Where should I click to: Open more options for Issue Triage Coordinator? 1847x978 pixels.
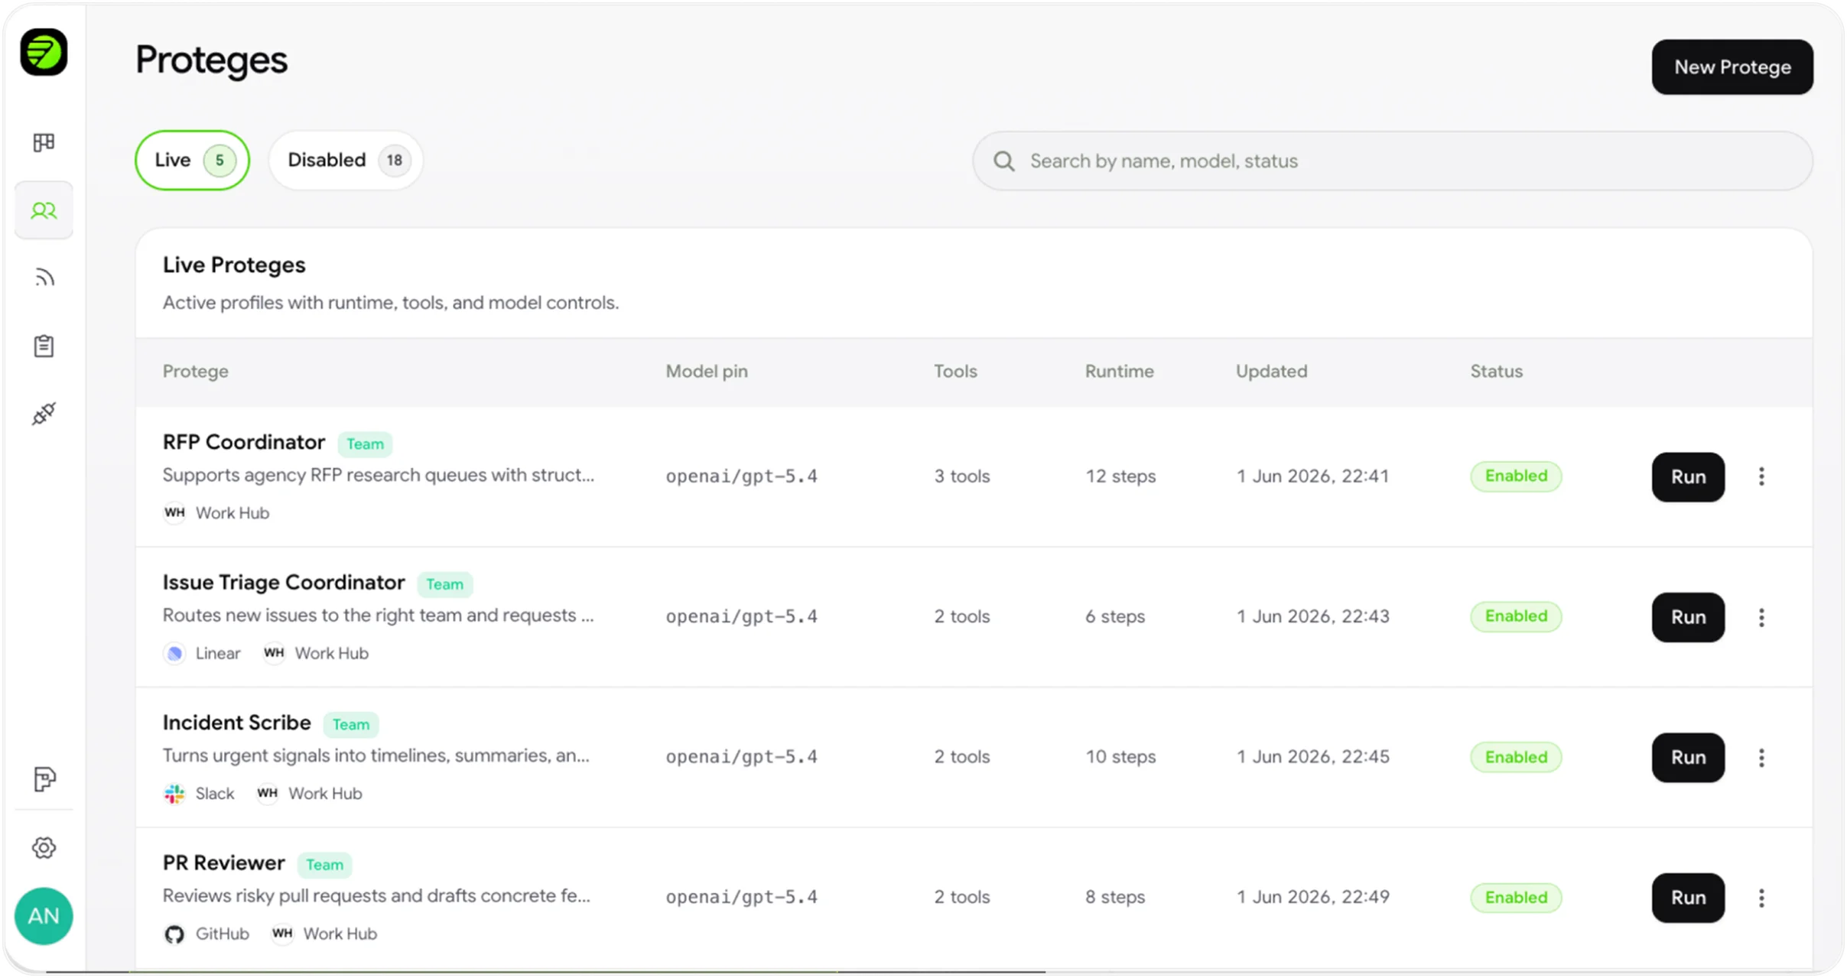coord(1761,617)
